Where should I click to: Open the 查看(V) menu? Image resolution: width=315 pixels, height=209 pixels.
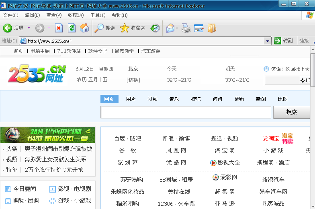pos(54,15)
